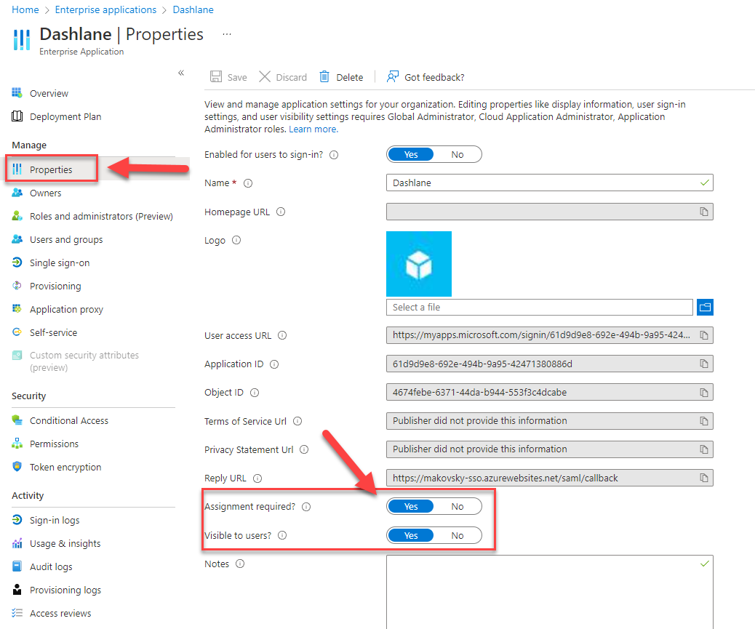This screenshot has width=755, height=629.
Task: Go to Users and groups
Action: pos(66,239)
